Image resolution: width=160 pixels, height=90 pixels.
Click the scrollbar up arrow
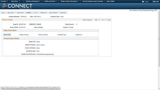pyautogui.click(x=159, y=10)
